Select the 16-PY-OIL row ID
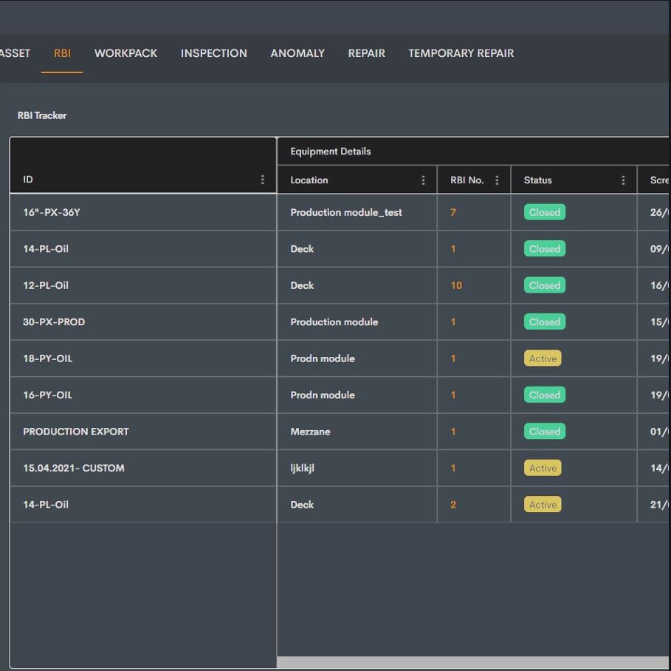 point(47,395)
